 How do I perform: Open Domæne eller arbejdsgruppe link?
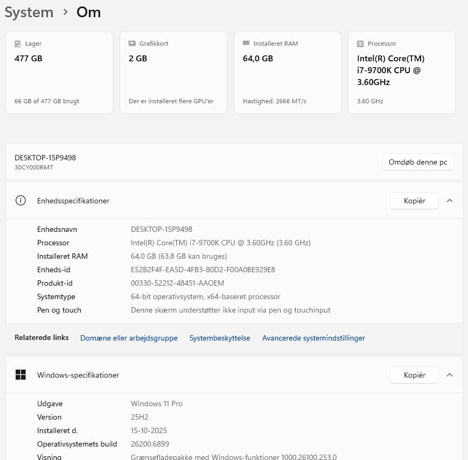pos(129,338)
